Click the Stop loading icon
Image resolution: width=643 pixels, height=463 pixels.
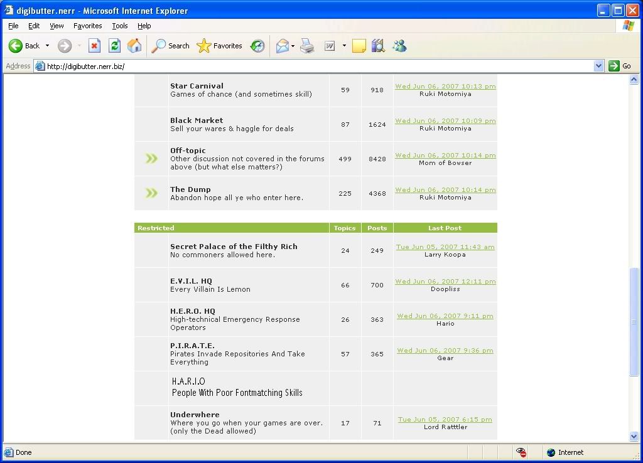click(x=94, y=46)
